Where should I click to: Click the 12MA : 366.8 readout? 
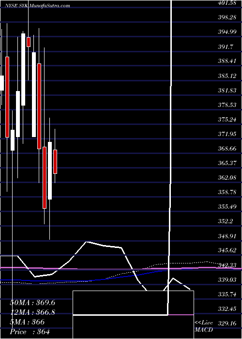coord(32,312)
